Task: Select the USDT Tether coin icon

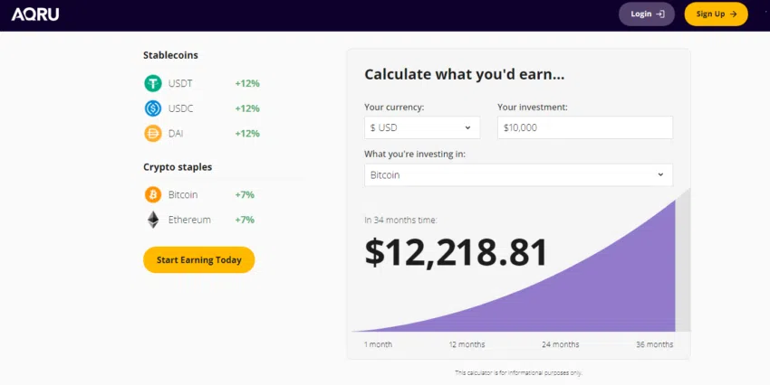Action: (153, 83)
